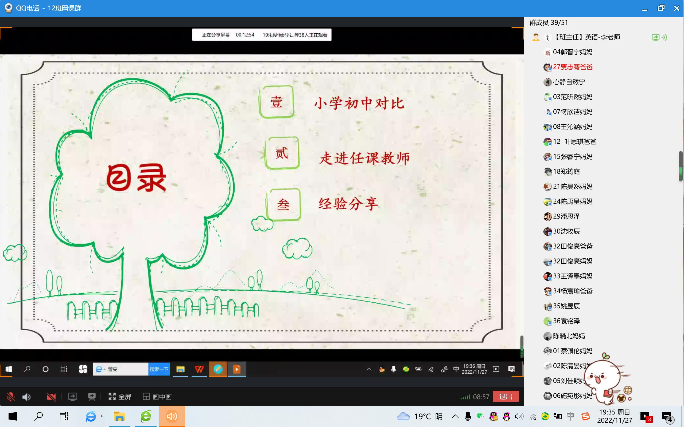This screenshot has height=427, width=684.
Task: Click the 正在分享屏幕 status banner
Action: [x=262, y=35]
